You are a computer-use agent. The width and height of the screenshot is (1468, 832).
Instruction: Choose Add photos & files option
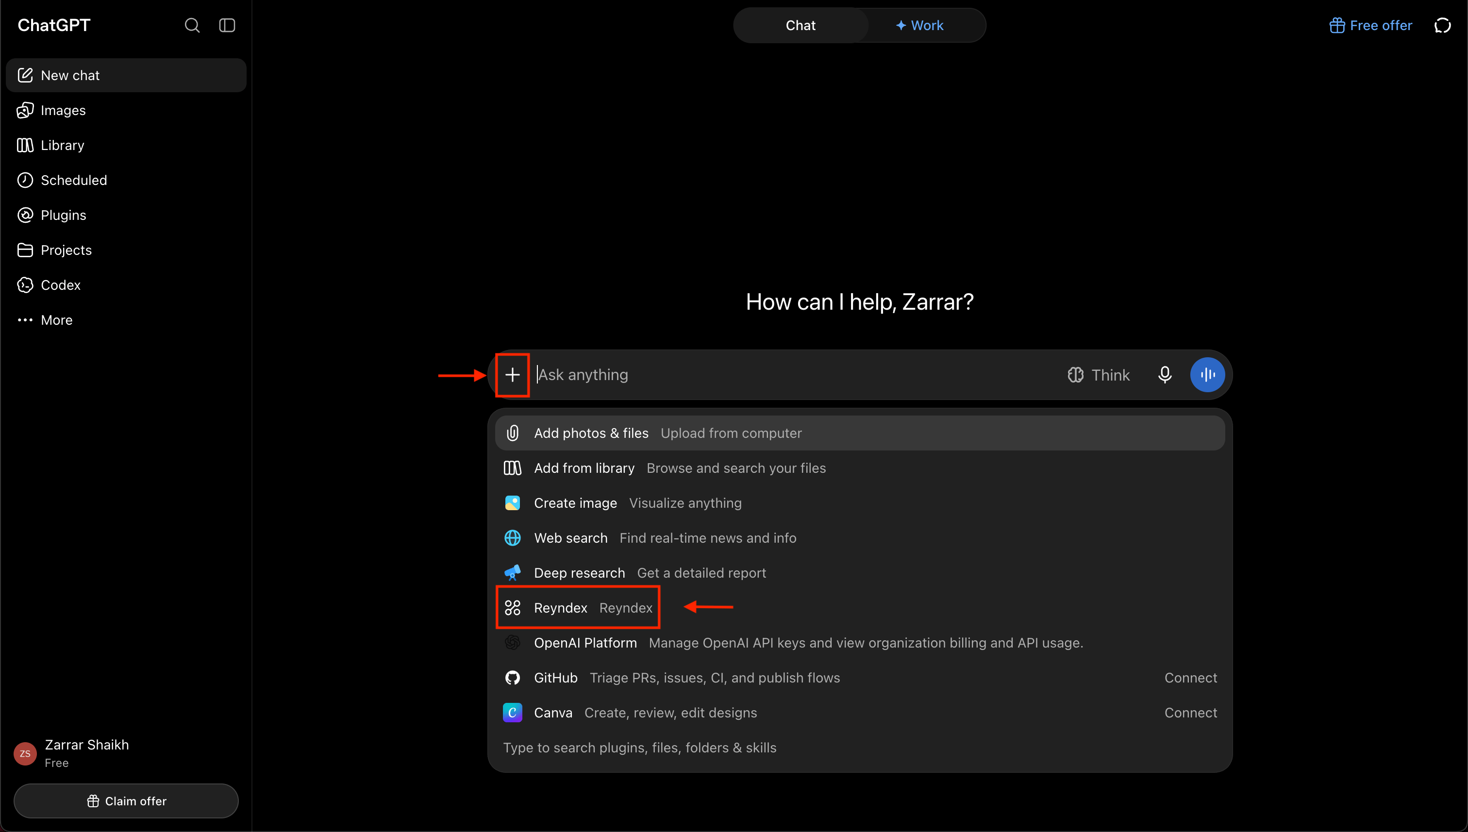(x=860, y=433)
